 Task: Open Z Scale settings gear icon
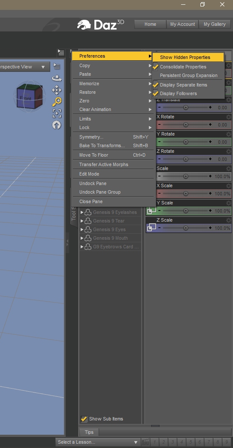228,220
